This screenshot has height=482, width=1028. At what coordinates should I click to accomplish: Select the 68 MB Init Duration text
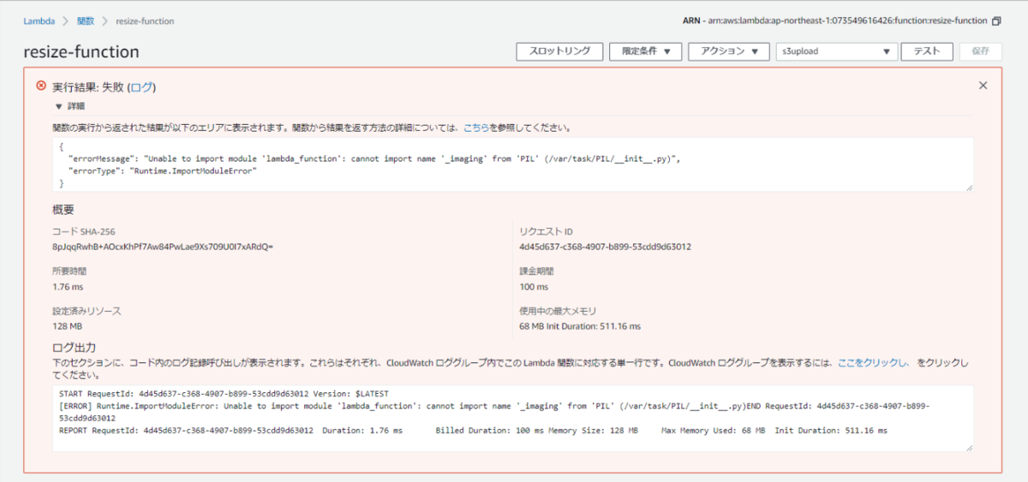(580, 326)
